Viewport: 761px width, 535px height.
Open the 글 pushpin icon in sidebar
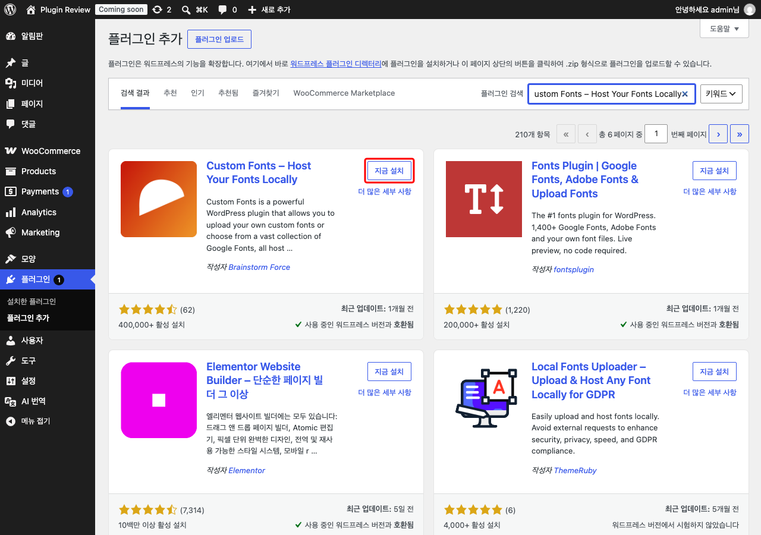(x=11, y=63)
